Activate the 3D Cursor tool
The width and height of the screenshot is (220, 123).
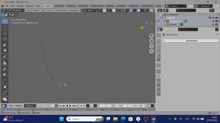5,27
